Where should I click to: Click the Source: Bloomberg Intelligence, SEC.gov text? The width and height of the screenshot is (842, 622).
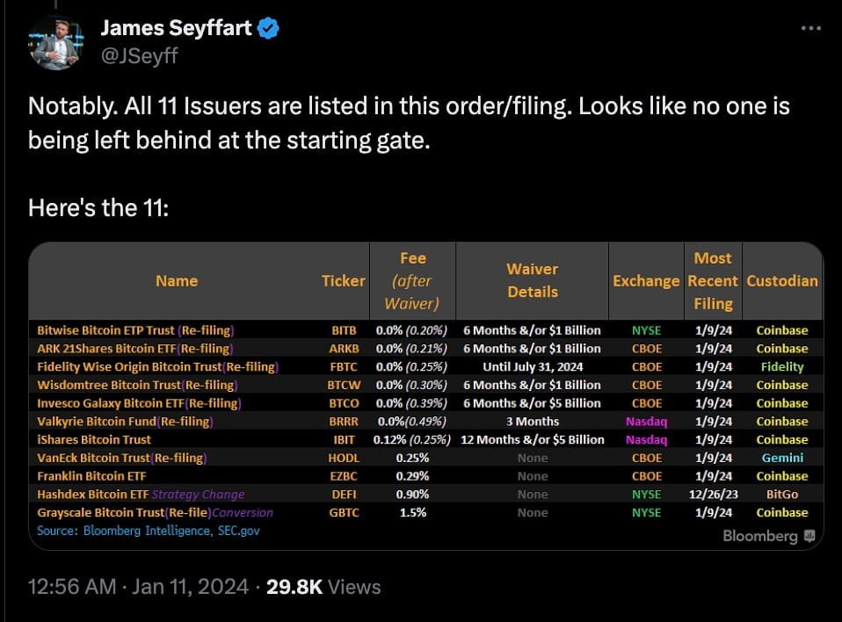coord(149,531)
